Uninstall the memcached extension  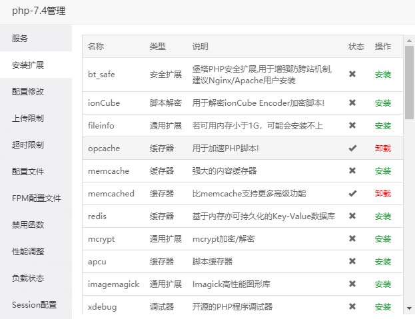(x=383, y=194)
